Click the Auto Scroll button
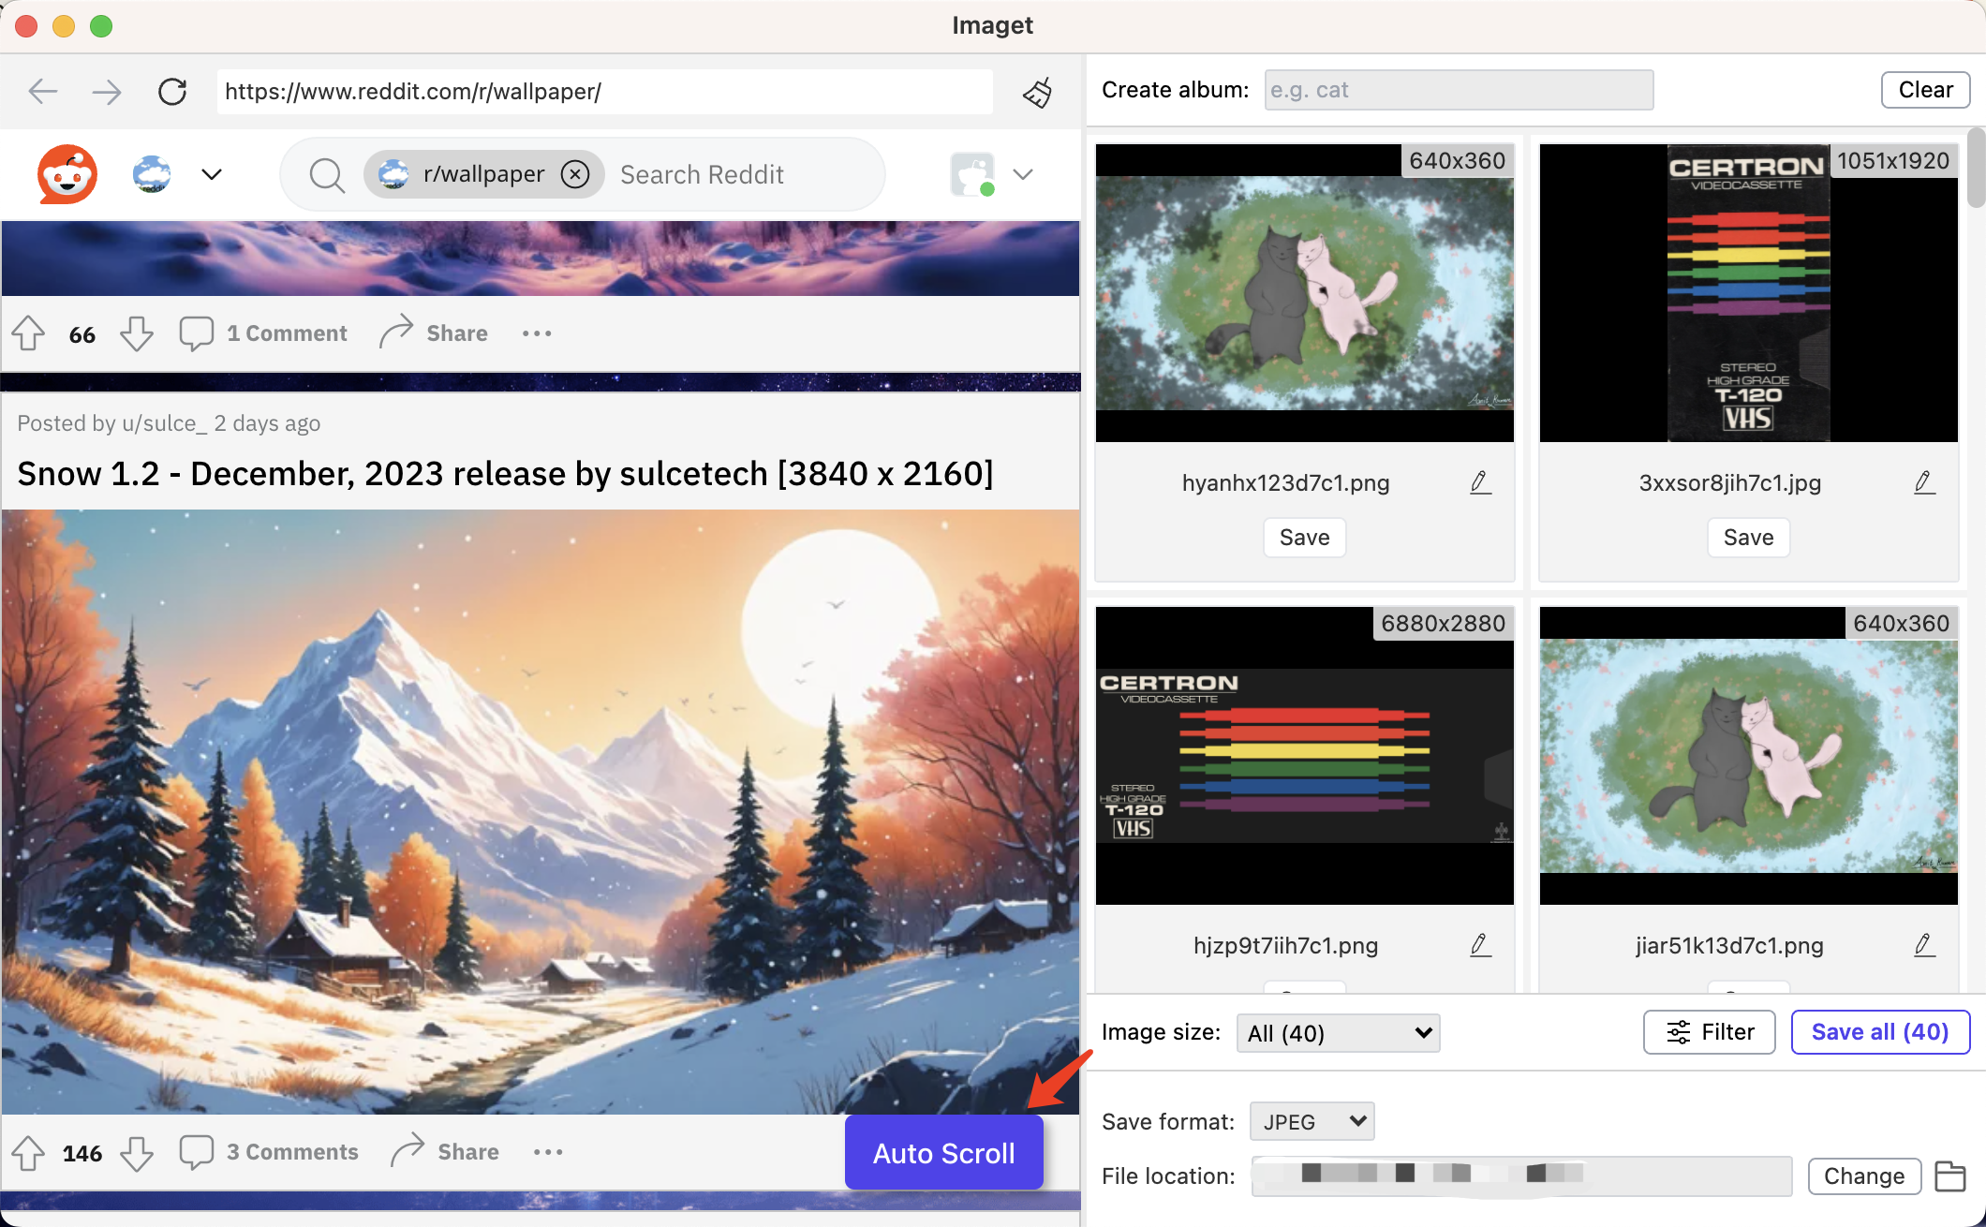The width and height of the screenshot is (1986, 1227). (x=946, y=1150)
